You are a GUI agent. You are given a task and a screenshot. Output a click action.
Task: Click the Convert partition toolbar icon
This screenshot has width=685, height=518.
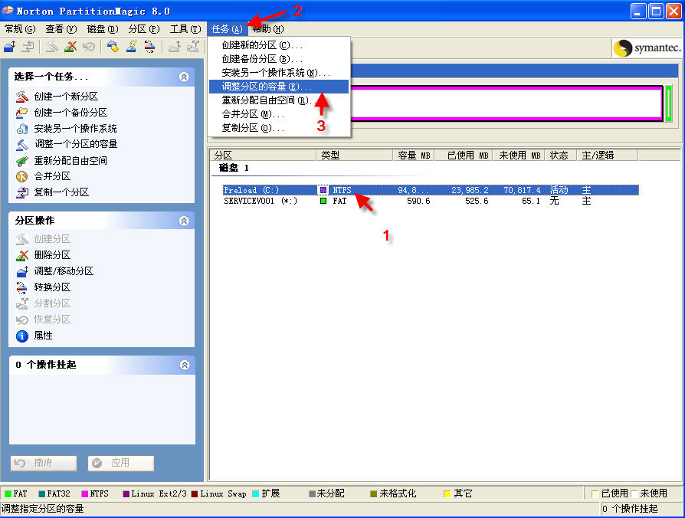click(149, 47)
